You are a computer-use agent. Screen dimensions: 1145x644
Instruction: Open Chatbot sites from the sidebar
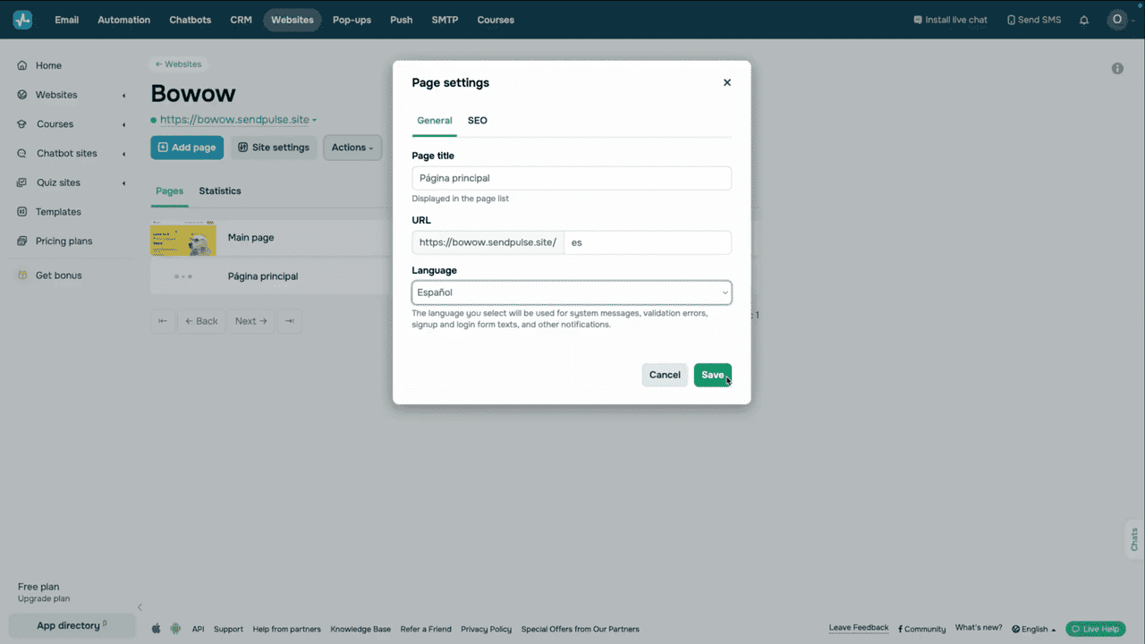(66, 153)
